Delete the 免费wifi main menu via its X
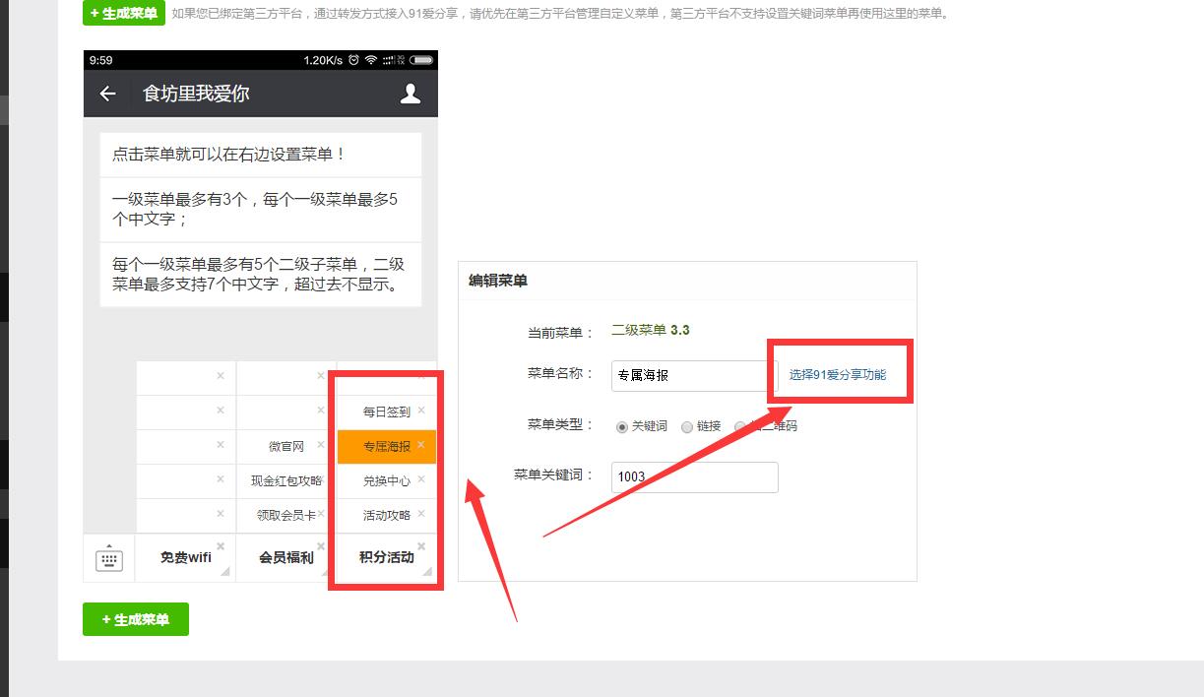 [221, 546]
